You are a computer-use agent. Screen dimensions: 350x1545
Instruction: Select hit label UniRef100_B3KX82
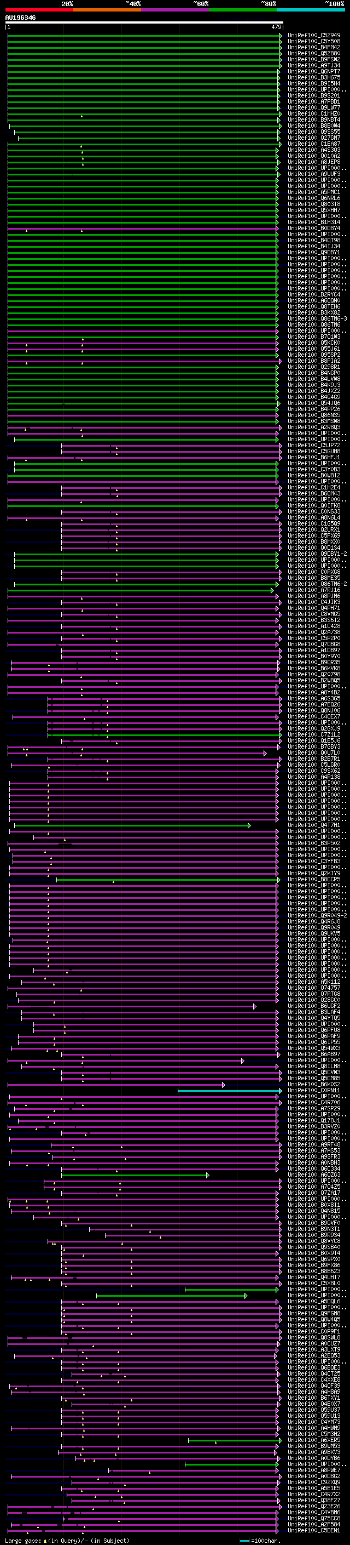click(314, 312)
